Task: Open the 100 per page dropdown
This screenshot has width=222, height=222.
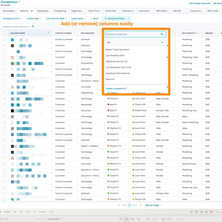Action: (153, 205)
